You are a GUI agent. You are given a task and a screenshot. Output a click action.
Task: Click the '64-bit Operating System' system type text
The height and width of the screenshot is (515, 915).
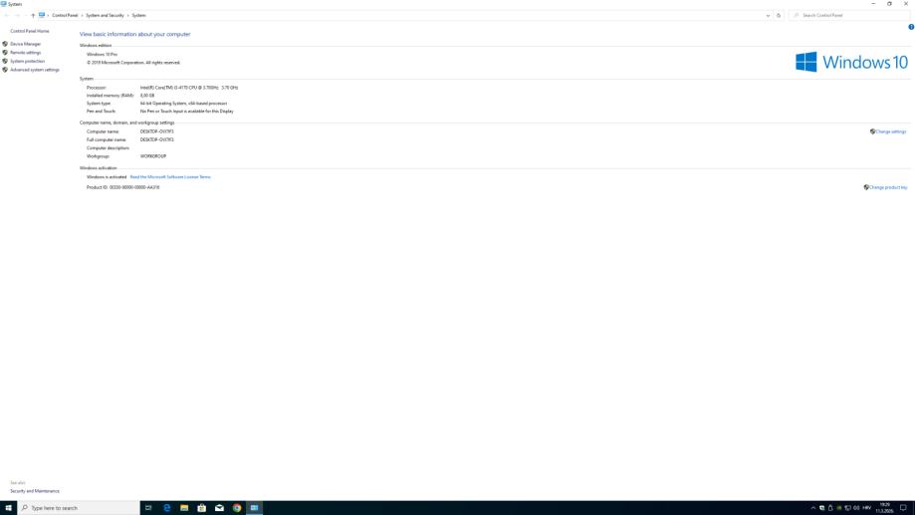[183, 104]
